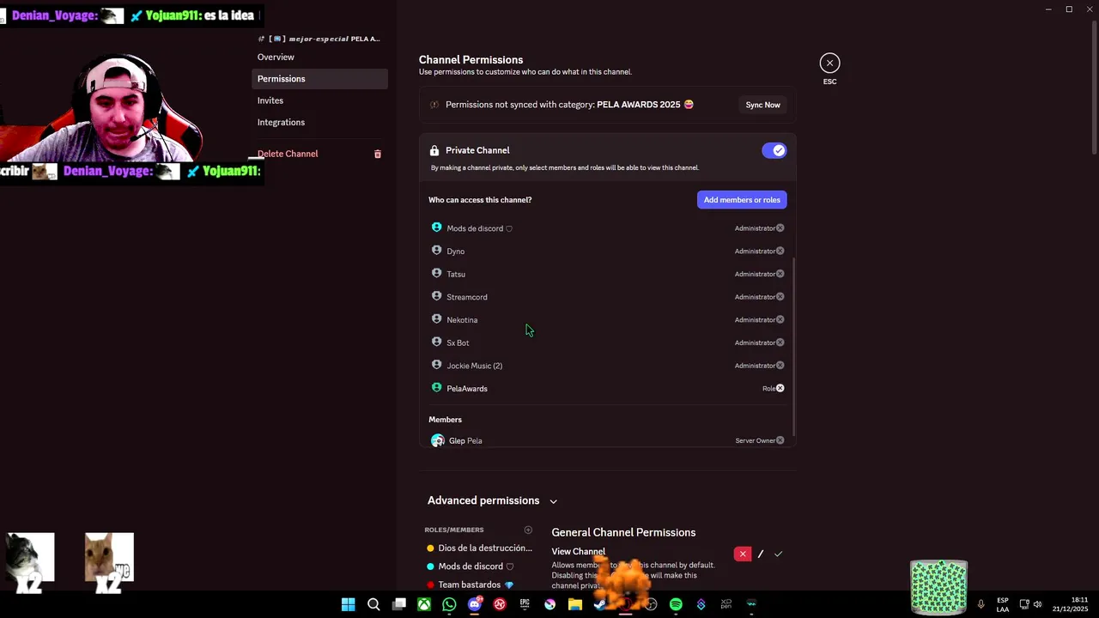Open the ESP LAA language switcher
1099x618 pixels.
pos(1003,604)
